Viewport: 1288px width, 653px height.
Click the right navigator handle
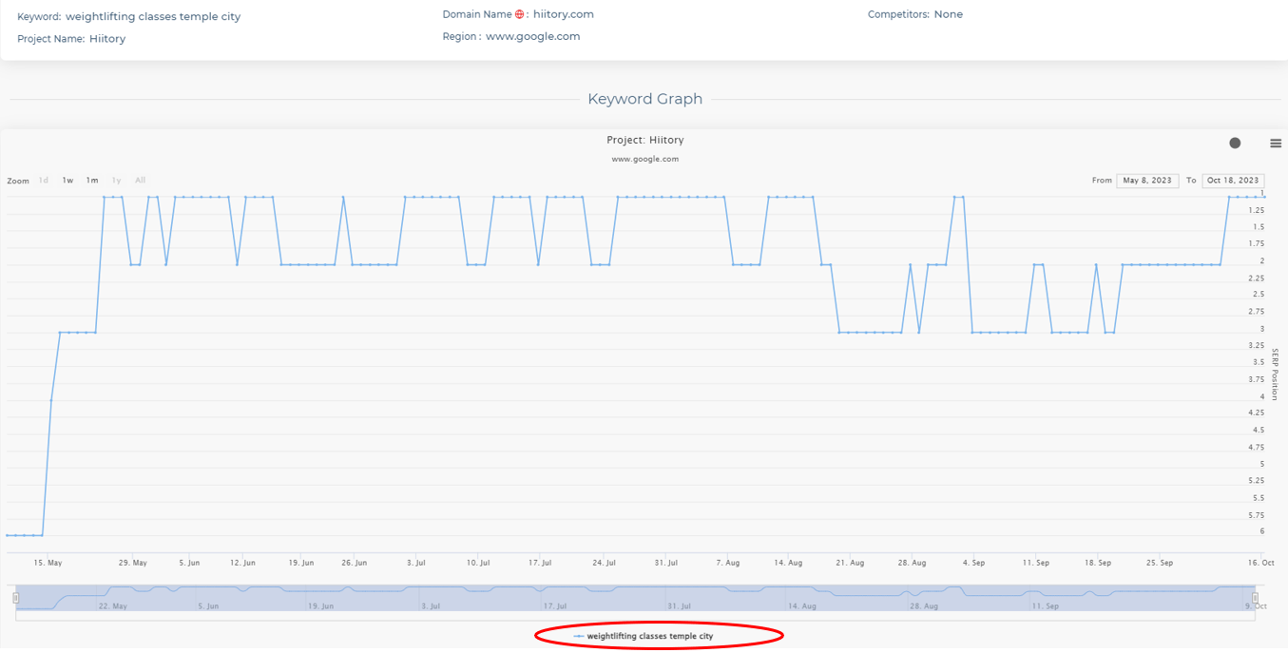tap(1255, 598)
